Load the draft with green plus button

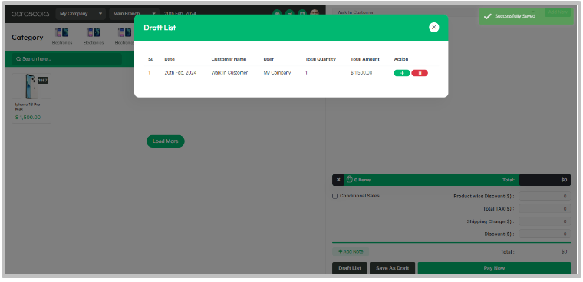(x=402, y=73)
